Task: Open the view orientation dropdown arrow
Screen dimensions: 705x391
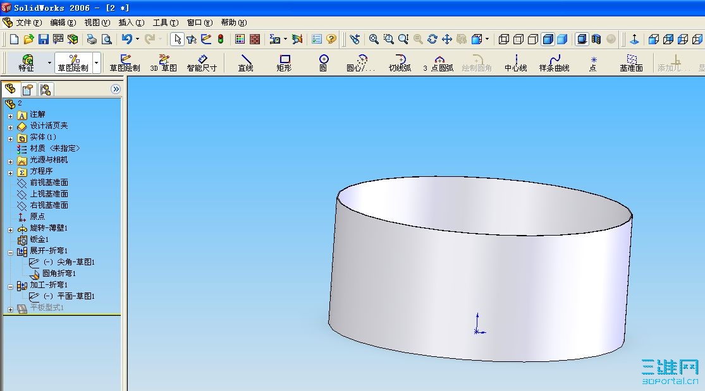Action: click(x=487, y=40)
